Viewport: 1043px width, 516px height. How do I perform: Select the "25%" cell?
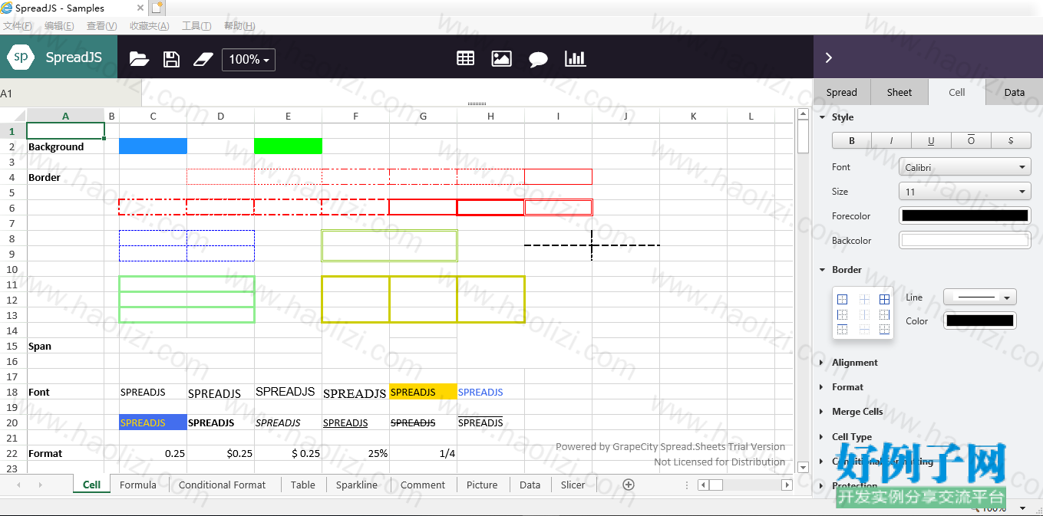tap(355, 453)
